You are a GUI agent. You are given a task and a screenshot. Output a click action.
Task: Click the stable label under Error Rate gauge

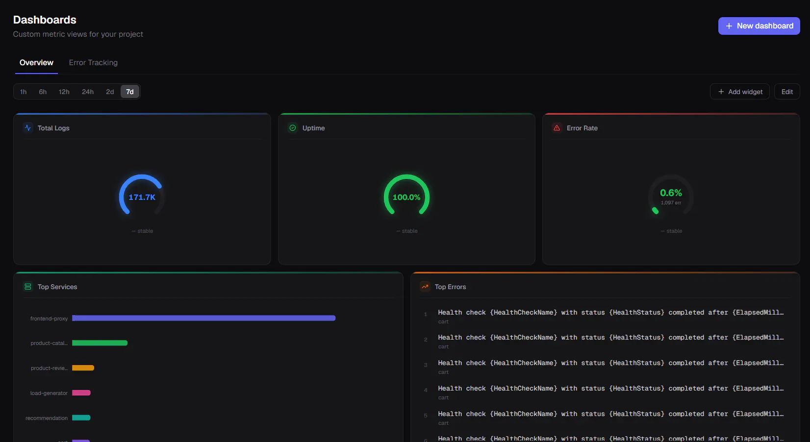(671, 231)
